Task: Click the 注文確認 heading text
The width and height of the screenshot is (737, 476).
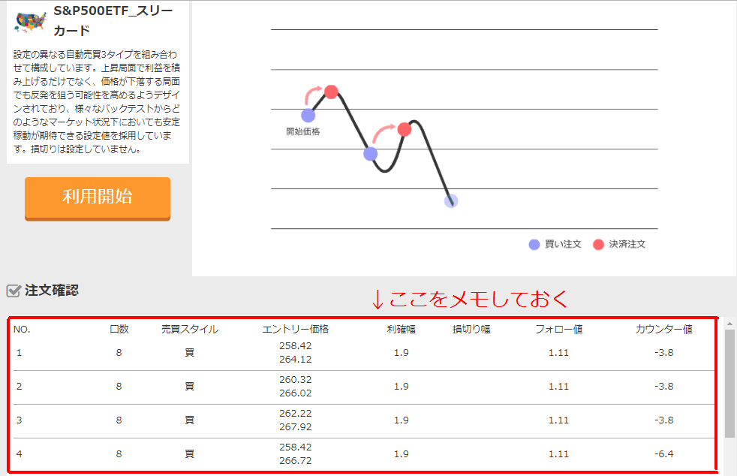Action: [52, 291]
